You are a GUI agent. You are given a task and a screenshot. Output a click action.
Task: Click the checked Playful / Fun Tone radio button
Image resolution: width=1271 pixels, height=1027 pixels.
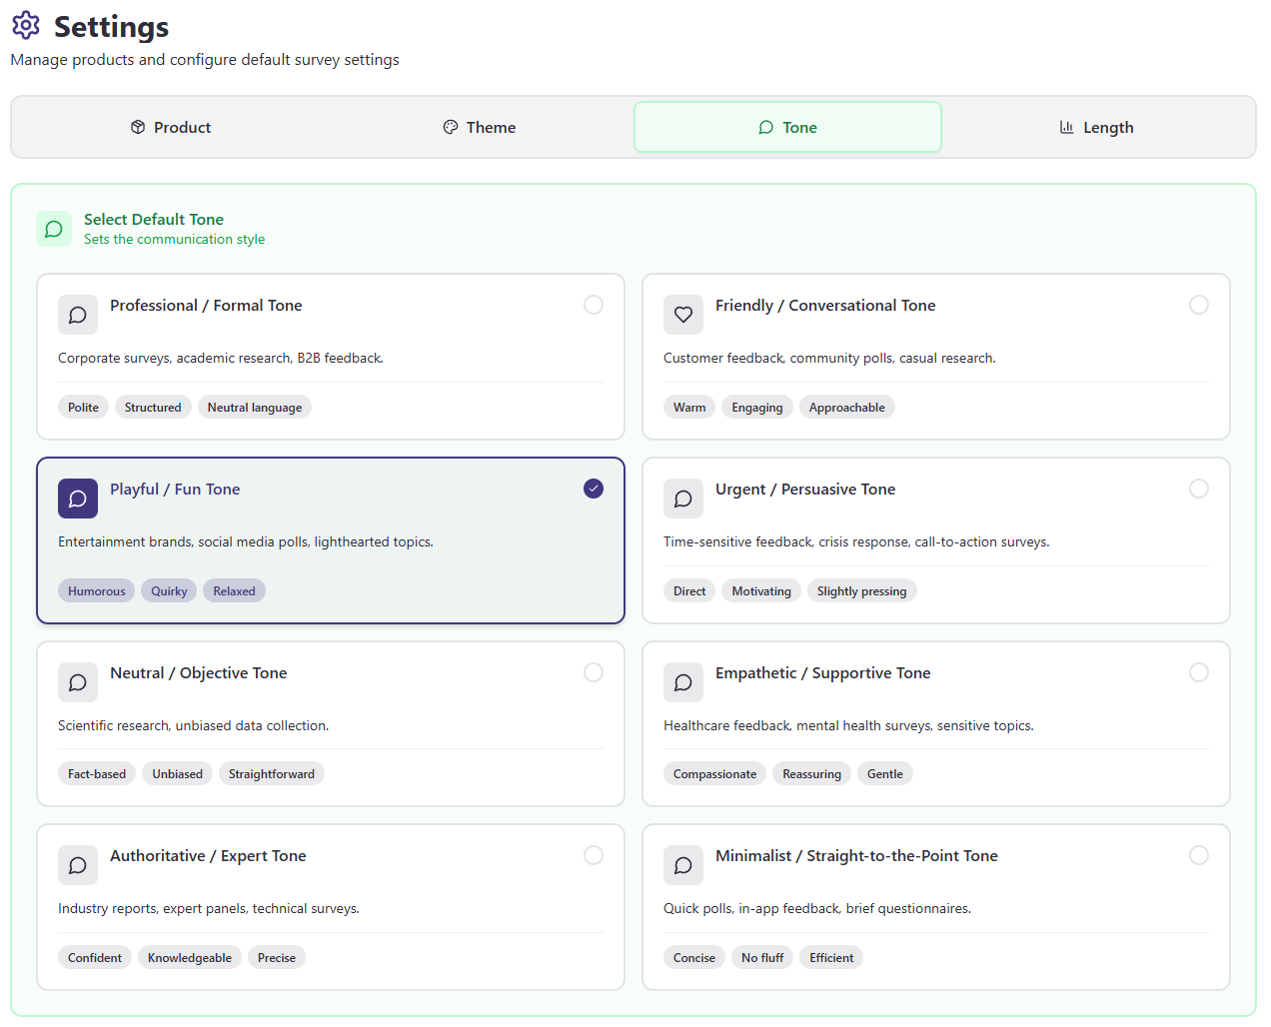pyautogui.click(x=594, y=489)
